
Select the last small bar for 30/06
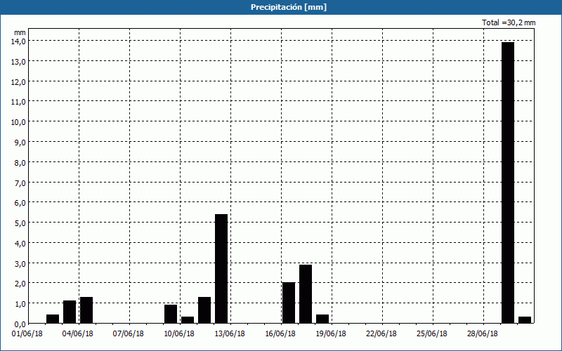525,320
